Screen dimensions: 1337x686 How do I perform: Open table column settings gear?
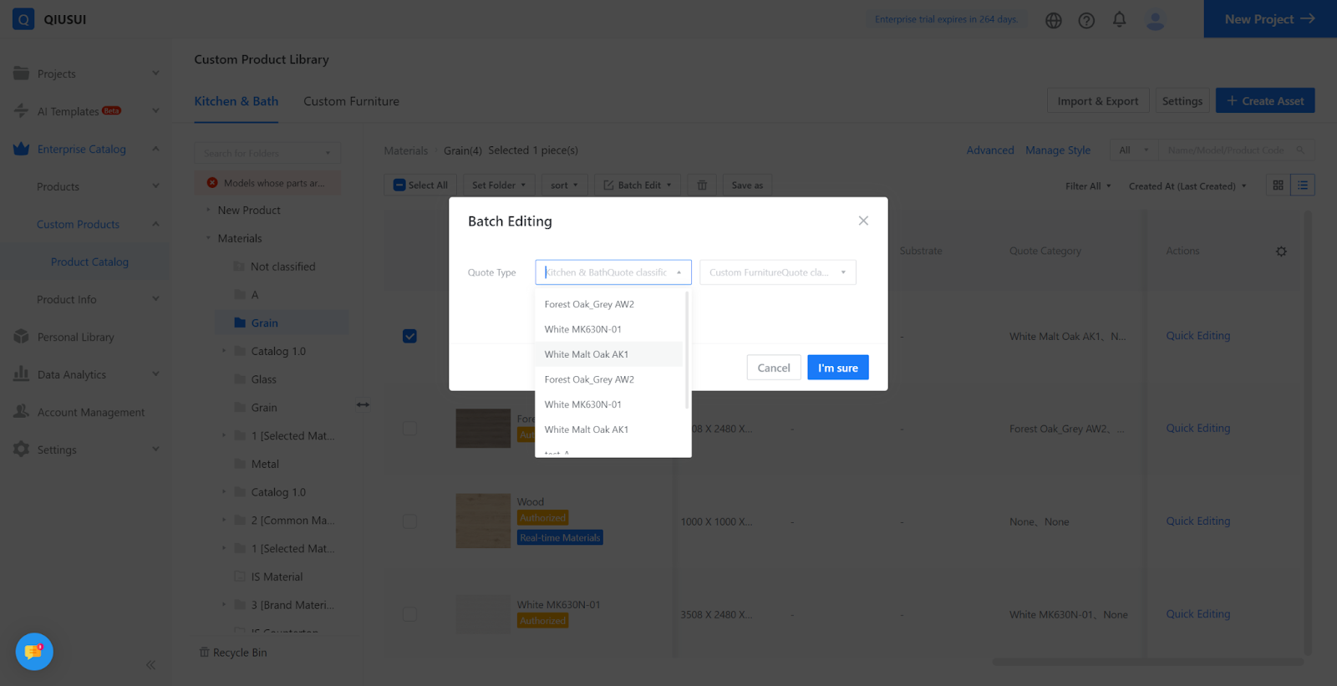(1281, 252)
